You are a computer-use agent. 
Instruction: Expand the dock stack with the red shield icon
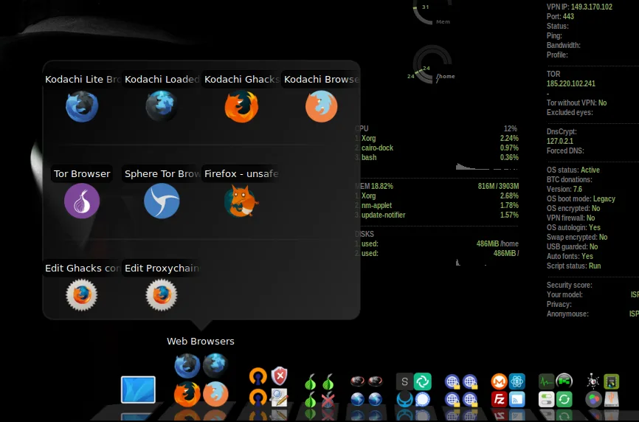[268, 387]
